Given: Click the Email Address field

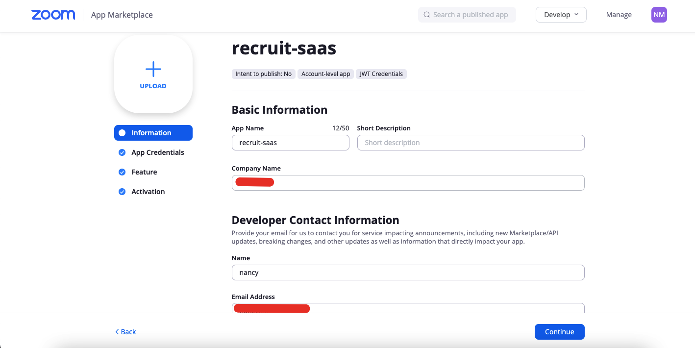Looking at the screenshot, I should tap(408, 308).
